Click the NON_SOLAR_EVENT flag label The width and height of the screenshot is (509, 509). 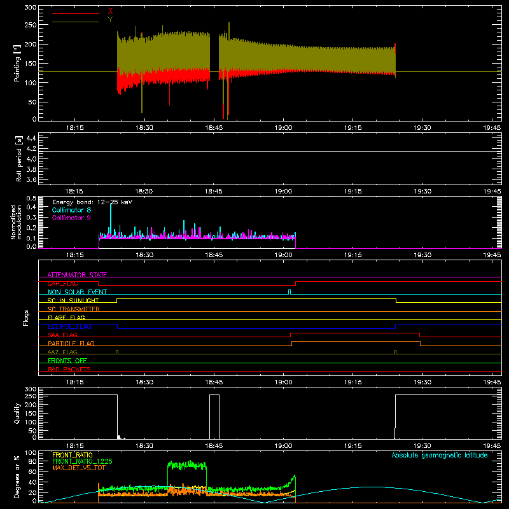77,292
